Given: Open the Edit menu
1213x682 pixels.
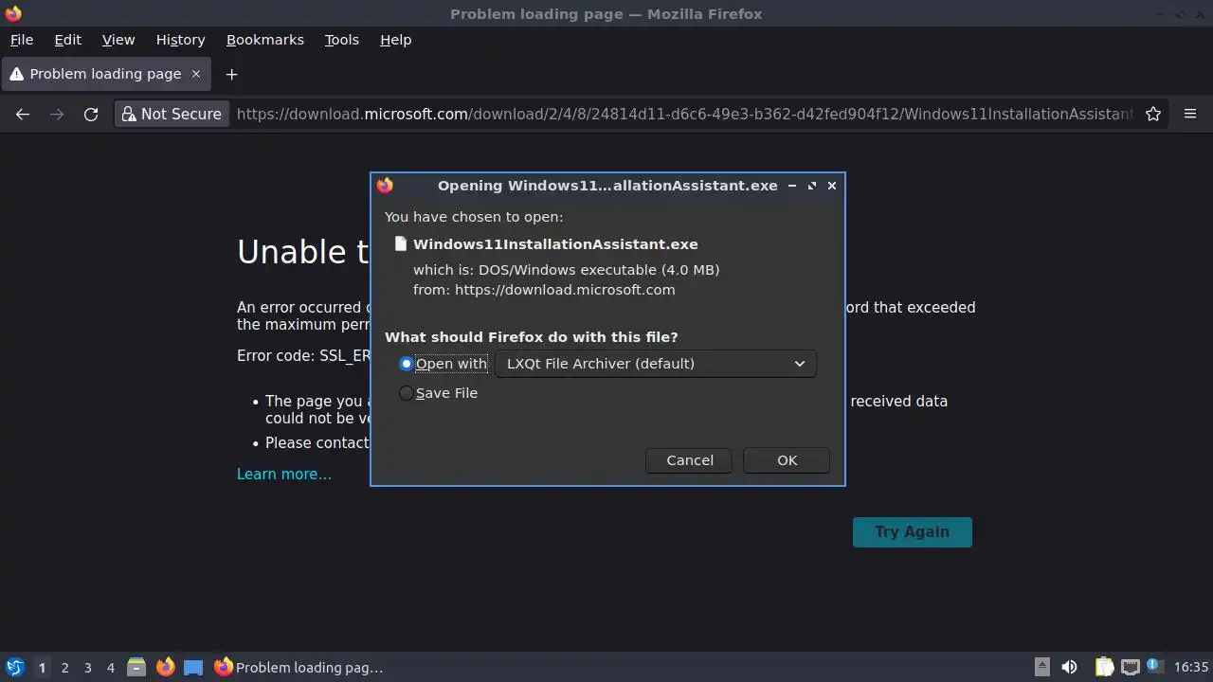Looking at the screenshot, I should coord(68,40).
